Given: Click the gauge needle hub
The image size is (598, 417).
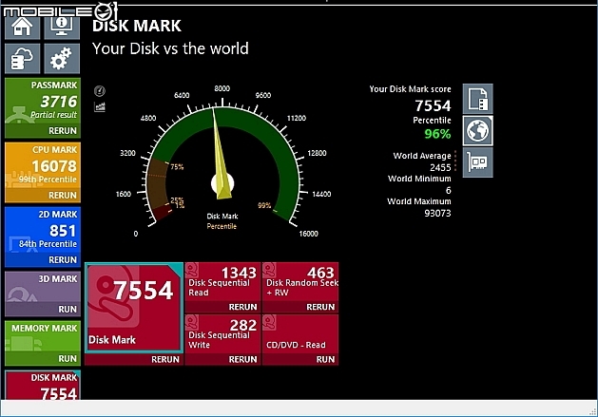Looking at the screenshot, I should coord(222,183).
